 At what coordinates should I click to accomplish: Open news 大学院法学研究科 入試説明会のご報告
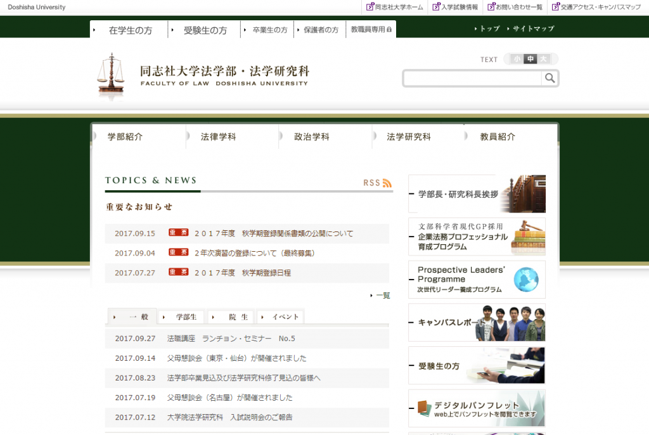click(229, 418)
